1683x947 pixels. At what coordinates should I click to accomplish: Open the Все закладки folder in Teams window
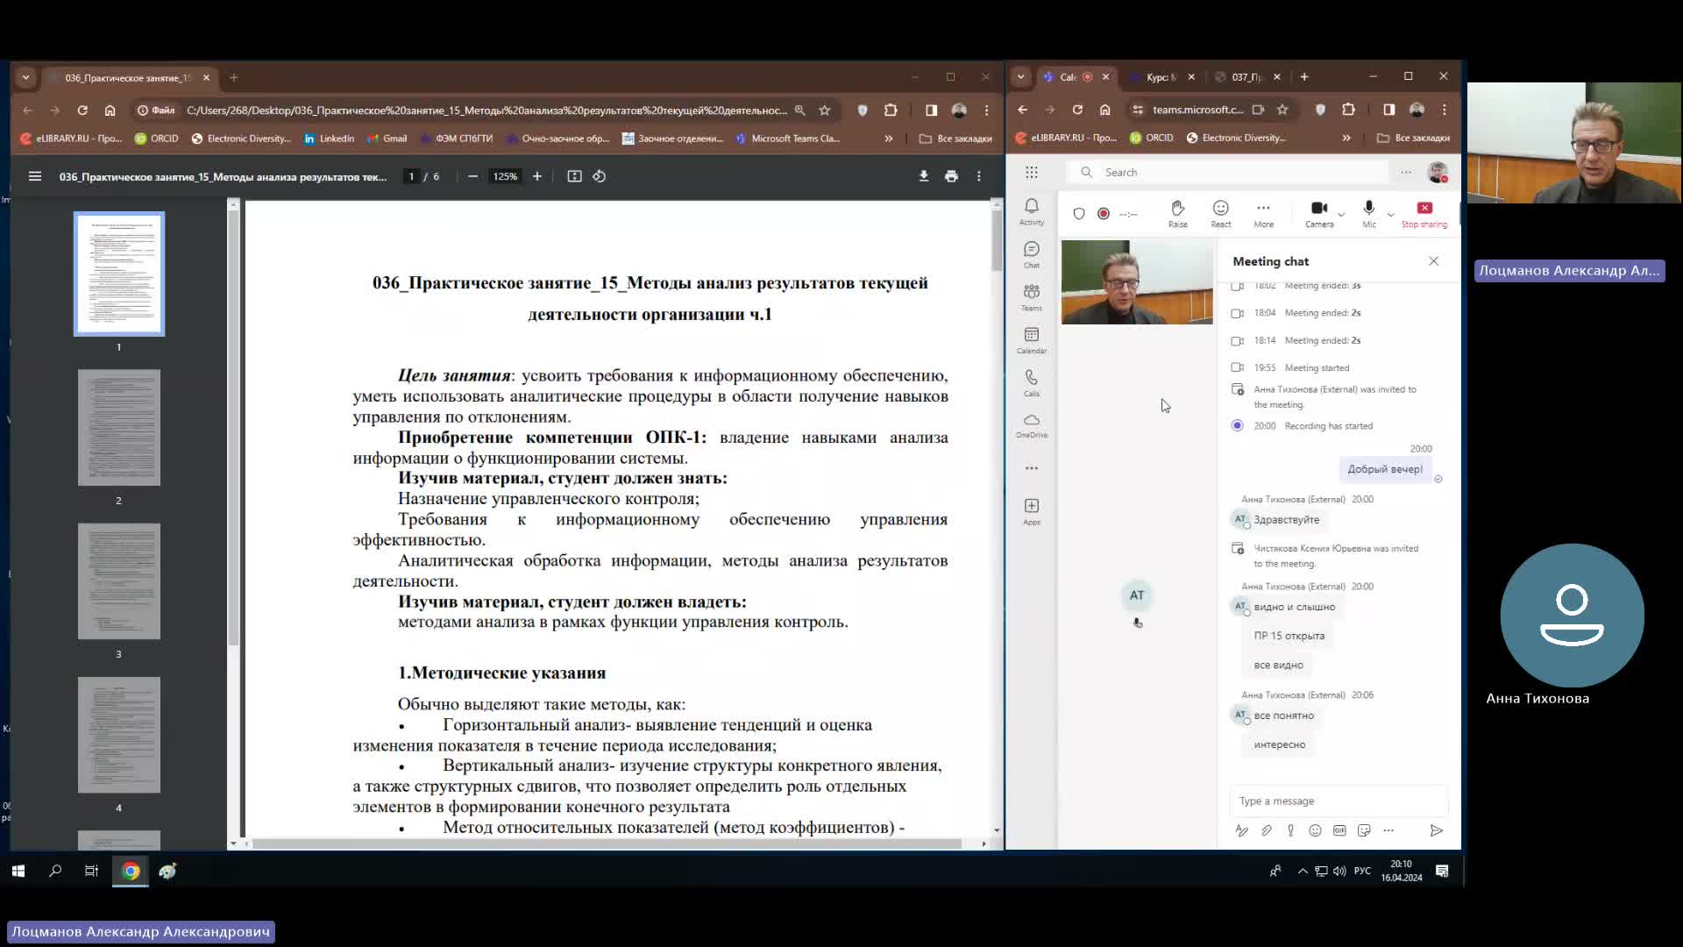1413,138
